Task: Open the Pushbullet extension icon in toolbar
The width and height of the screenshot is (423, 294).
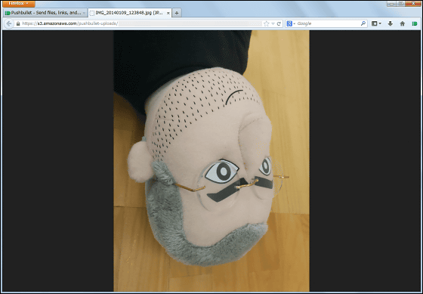Action: click(415, 23)
